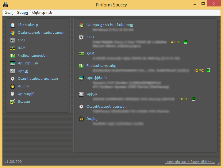Open the Ֆայլ menu
The height and width of the screenshot is (168, 223).
coord(9,13)
